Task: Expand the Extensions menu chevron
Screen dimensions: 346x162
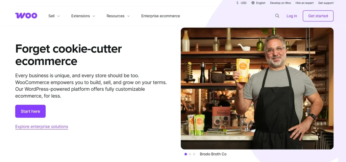Action: [x=94, y=16]
